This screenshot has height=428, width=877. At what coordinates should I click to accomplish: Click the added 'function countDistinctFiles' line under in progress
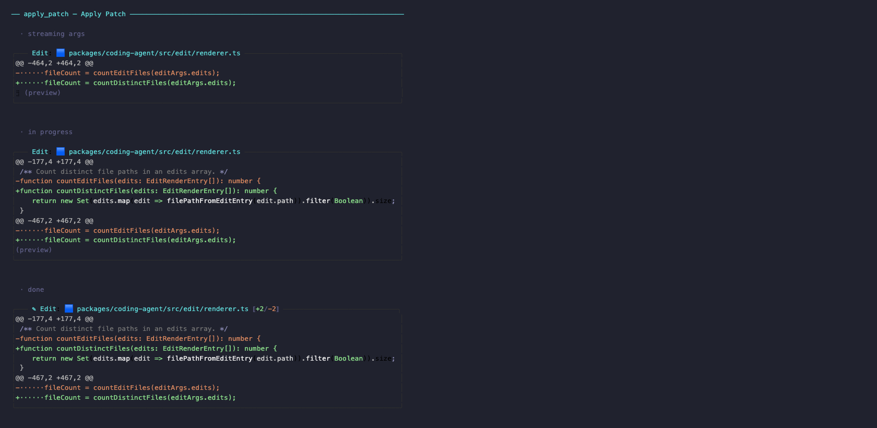coord(146,191)
